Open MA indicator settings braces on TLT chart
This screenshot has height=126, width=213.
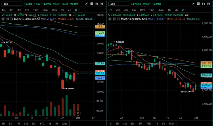(x=12, y=19)
